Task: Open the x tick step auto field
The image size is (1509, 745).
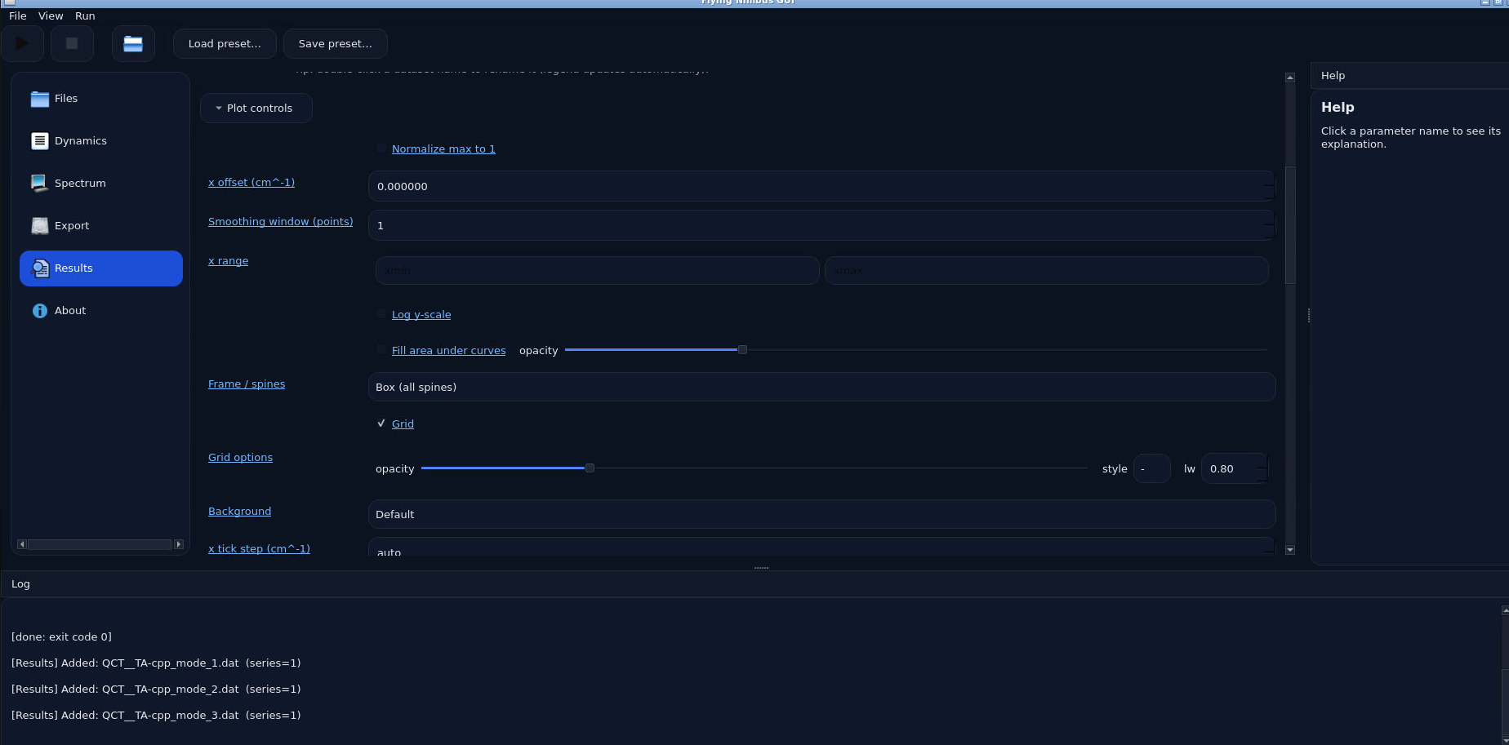Action: [x=821, y=548]
